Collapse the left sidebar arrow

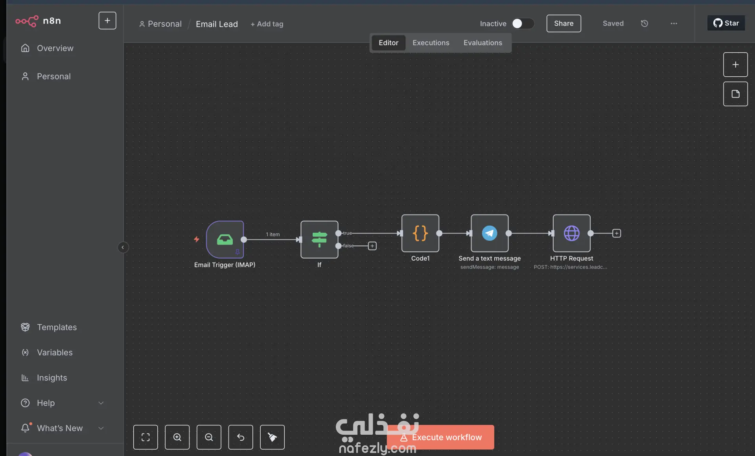point(123,247)
